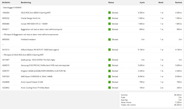Click the green status square for ASRock Radeon RX 9070 XT

click(110, 49)
